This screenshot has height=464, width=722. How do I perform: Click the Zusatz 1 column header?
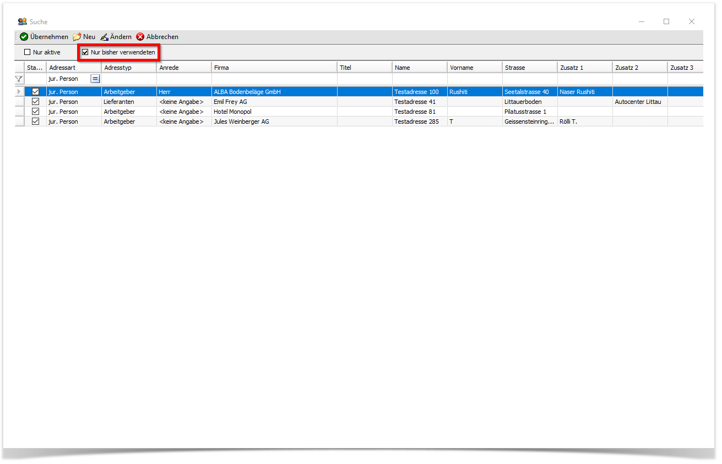[585, 68]
